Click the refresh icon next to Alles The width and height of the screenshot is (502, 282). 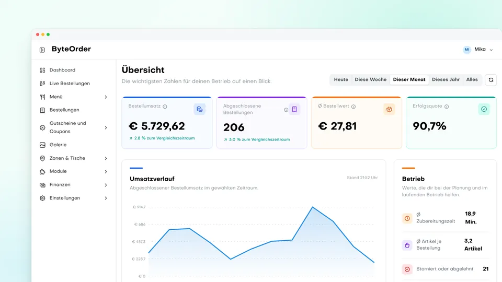point(491,80)
